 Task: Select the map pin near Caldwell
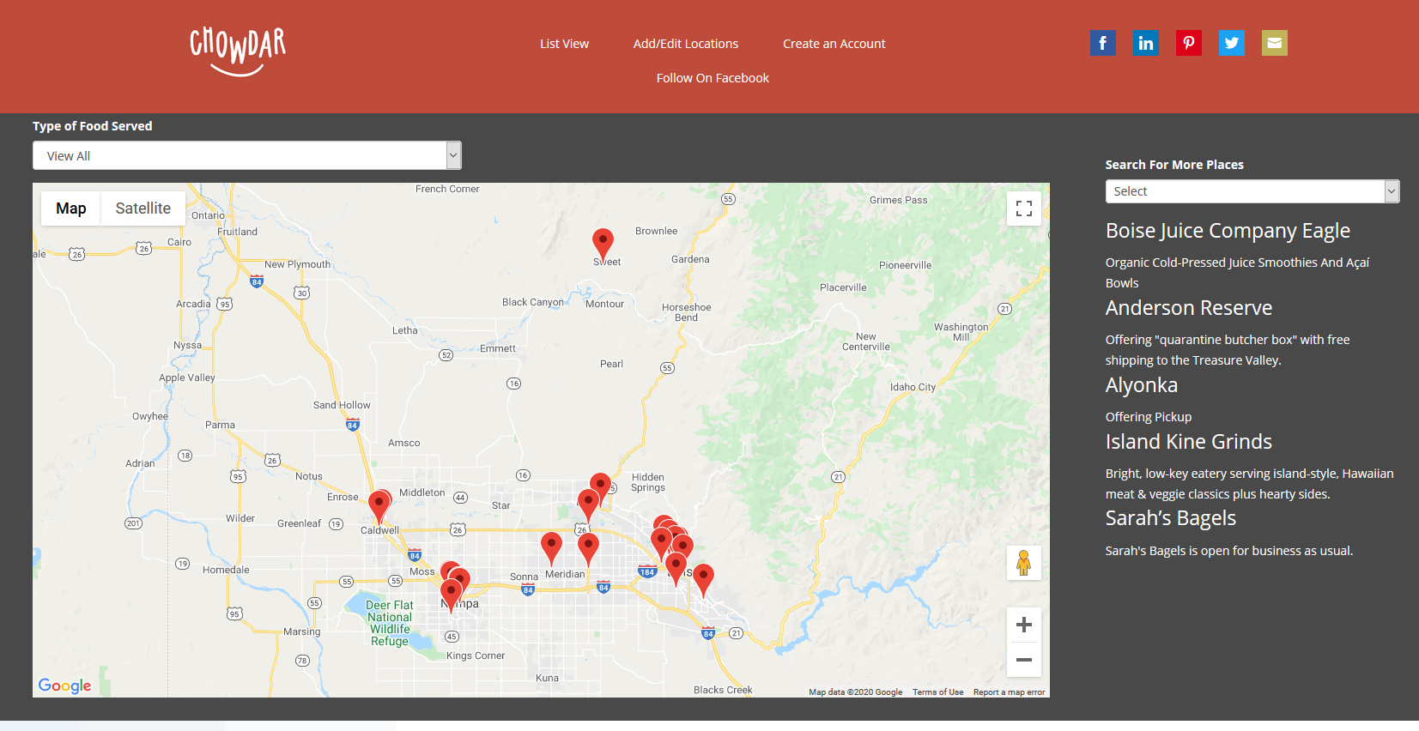coord(379,506)
